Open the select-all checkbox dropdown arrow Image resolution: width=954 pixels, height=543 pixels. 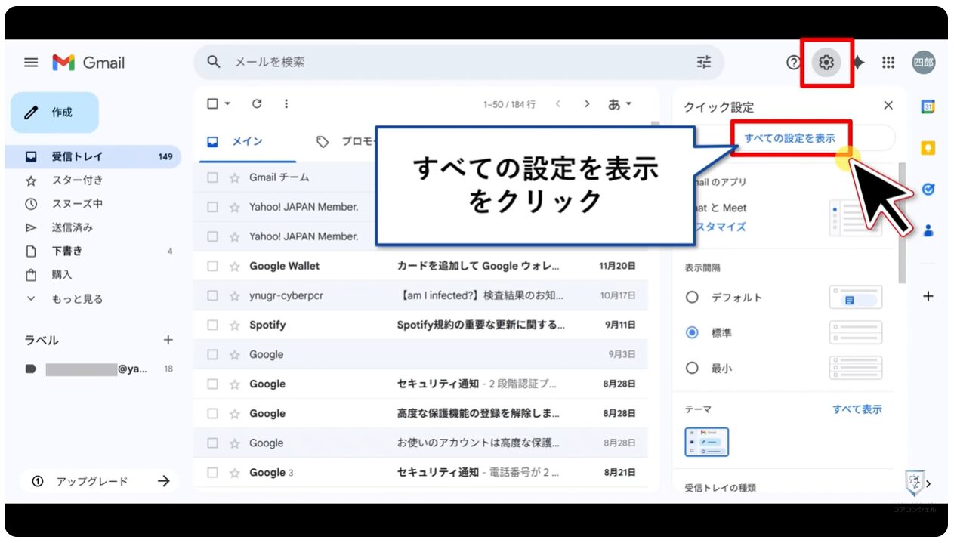click(x=227, y=104)
